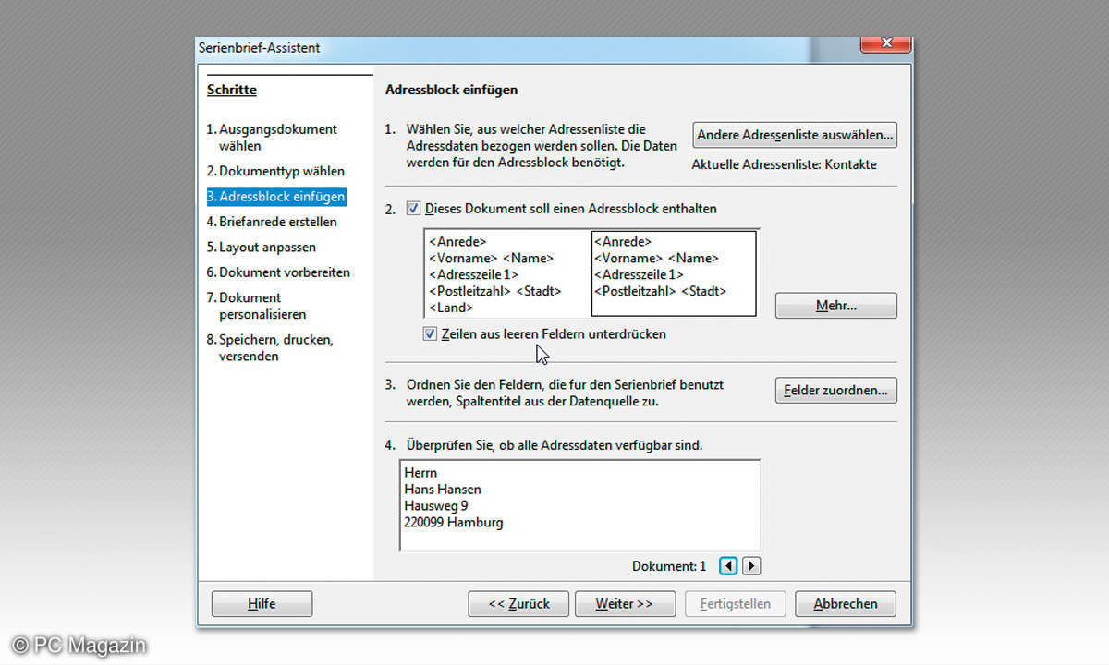Choose address block layout without <Land> line
The width and height of the screenshot is (1109, 665).
coord(674,274)
